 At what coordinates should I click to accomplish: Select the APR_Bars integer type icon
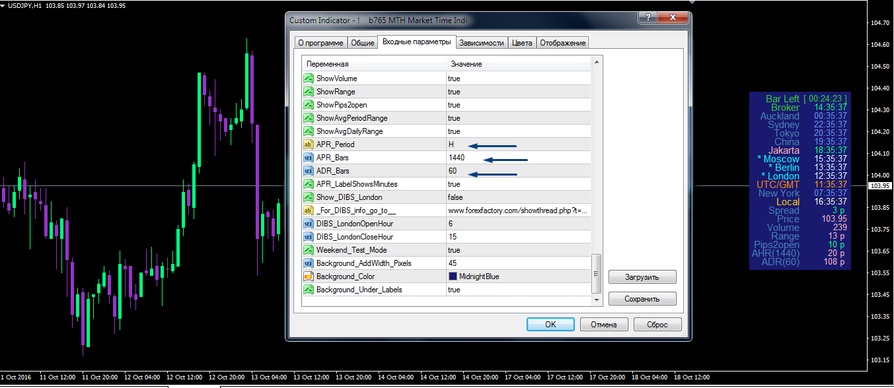click(309, 158)
